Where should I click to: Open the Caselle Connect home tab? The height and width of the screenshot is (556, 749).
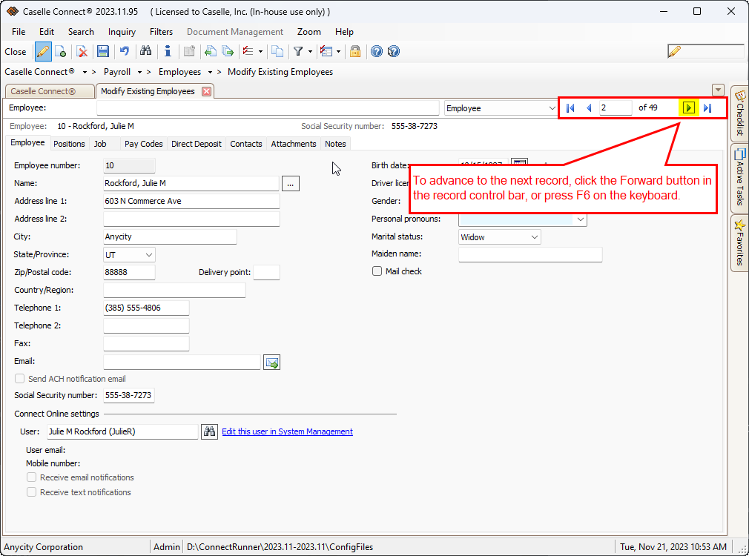point(50,91)
